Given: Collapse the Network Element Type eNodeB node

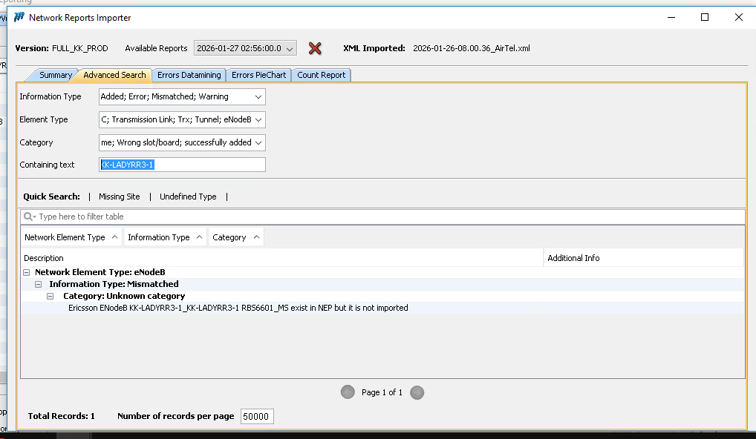Looking at the screenshot, I should pyautogui.click(x=27, y=272).
